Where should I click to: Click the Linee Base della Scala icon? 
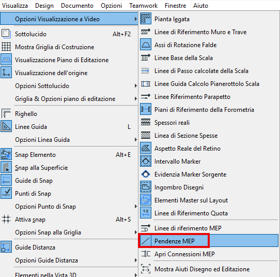tap(146, 57)
